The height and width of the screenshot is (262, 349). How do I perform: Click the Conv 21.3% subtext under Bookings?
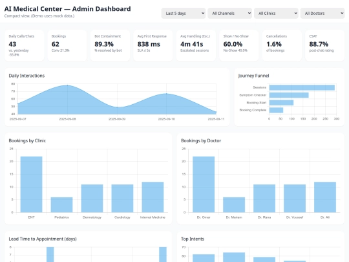point(60,50)
